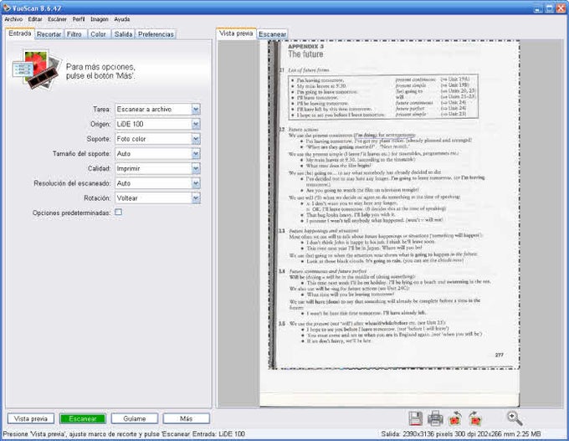Switch to the Color tab
The width and height of the screenshot is (569, 441).
(99, 34)
